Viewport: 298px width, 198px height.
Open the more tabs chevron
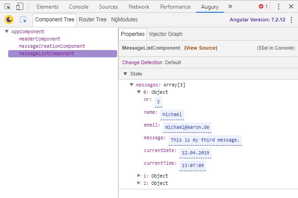pyautogui.click(x=230, y=7)
